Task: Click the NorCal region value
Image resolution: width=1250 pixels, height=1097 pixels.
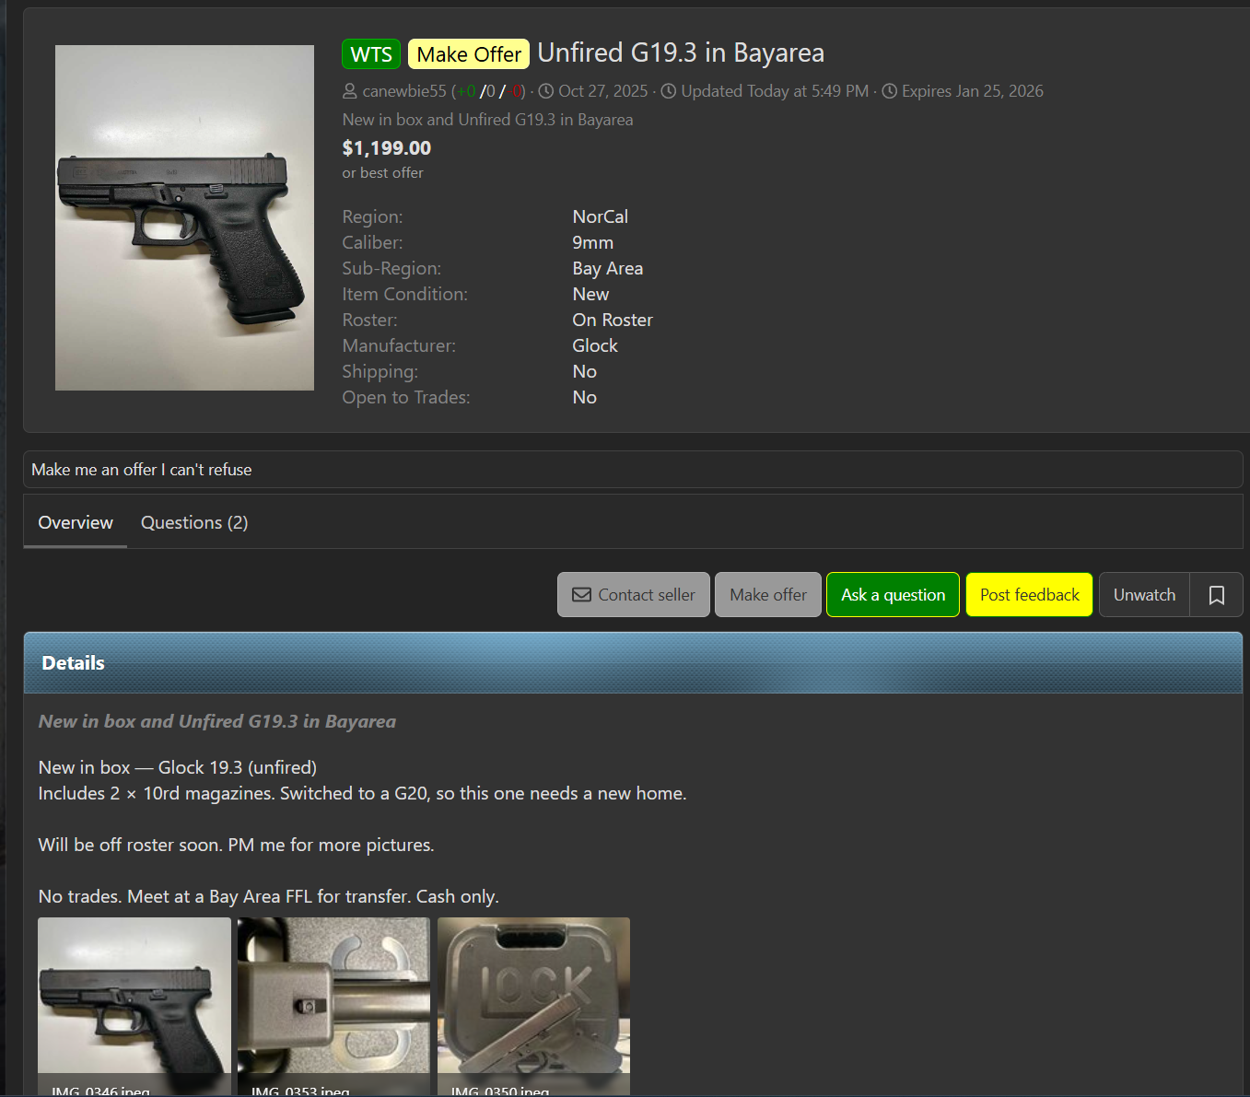Action: coord(601,216)
